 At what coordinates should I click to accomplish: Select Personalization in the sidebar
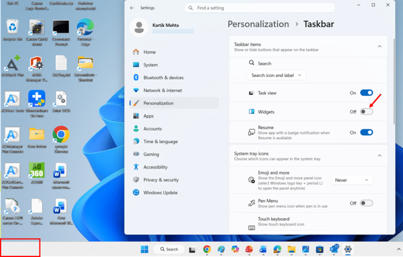click(x=174, y=103)
